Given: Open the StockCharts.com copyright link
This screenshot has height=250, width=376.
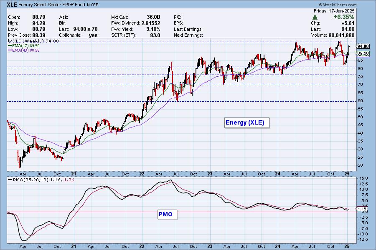Looking at the screenshot, I should click(x=338, y=5).
